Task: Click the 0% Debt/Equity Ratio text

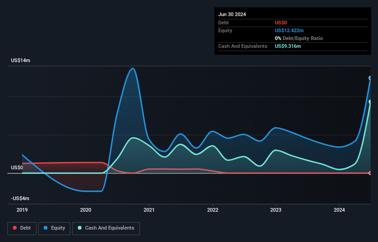Action: click(x=299, y=38)
